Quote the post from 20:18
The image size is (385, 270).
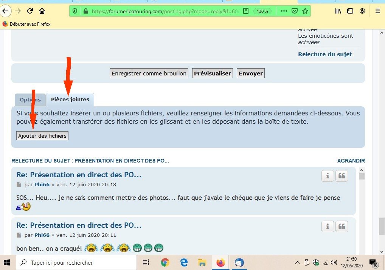coord(342,176)
